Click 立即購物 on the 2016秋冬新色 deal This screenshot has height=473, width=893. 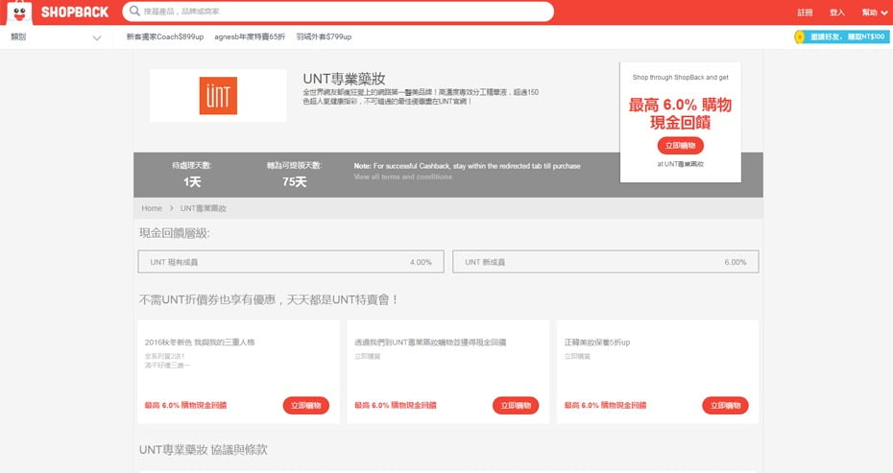[306, 405]
